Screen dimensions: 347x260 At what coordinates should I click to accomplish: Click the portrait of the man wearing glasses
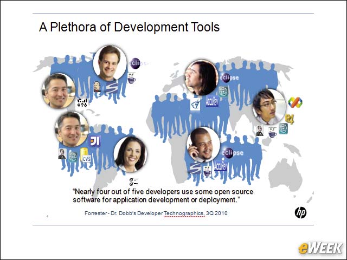click(x=269, y=107)
